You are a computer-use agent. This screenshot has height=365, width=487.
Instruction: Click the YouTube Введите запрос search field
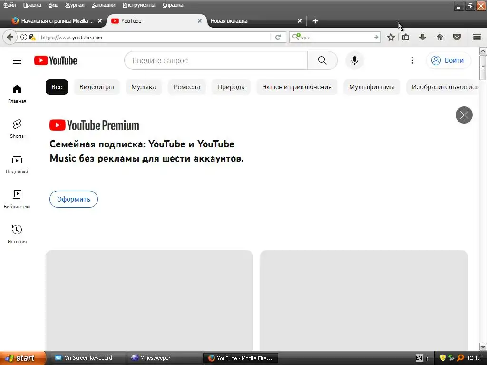click(216, 60)
